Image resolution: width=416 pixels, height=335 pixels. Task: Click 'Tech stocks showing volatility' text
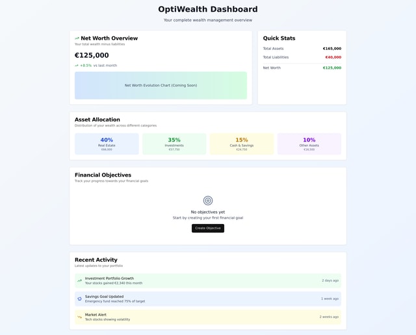coord(107,319)
